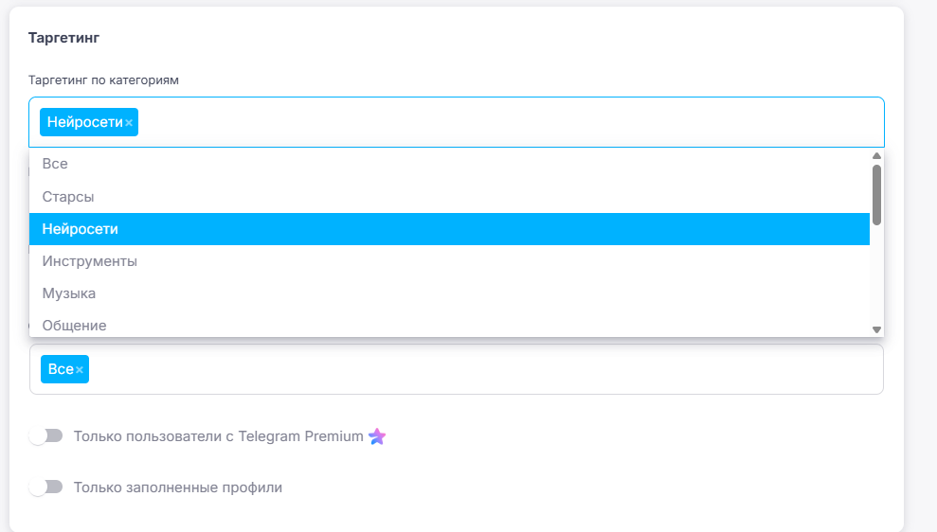The image size is (937, 532).
Task: Click the Только пользователи с Telegram Premium label
Action: click(x=218, y=436)
